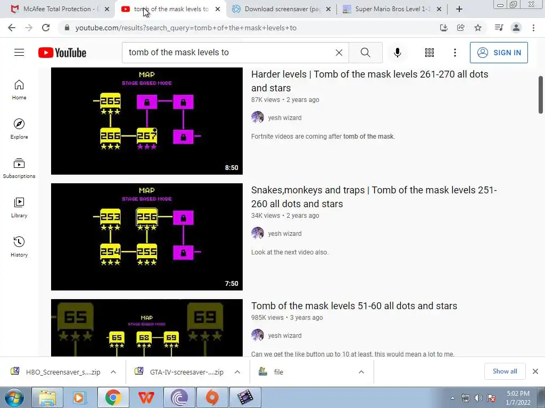Expand options for the 'file' download
Screen dimensions: 545x408
(361, 372)
